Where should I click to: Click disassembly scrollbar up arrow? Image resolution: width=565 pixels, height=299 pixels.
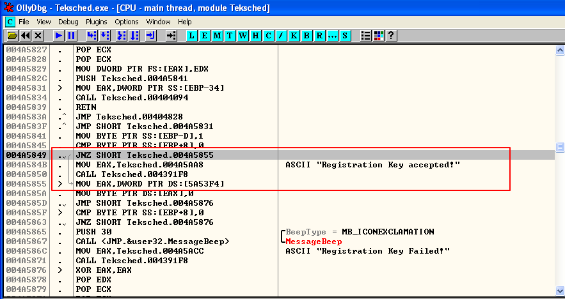pos(560,50)
